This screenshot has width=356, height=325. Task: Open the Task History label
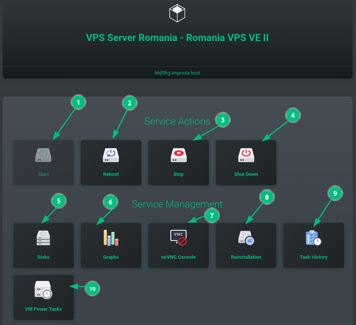[x=313, y=257]
